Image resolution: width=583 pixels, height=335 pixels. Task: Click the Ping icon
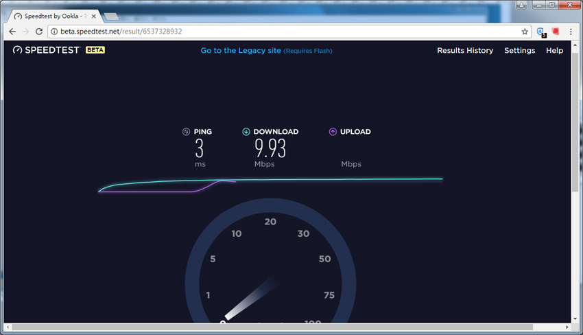pyautogui.click(x=186, y=132)
